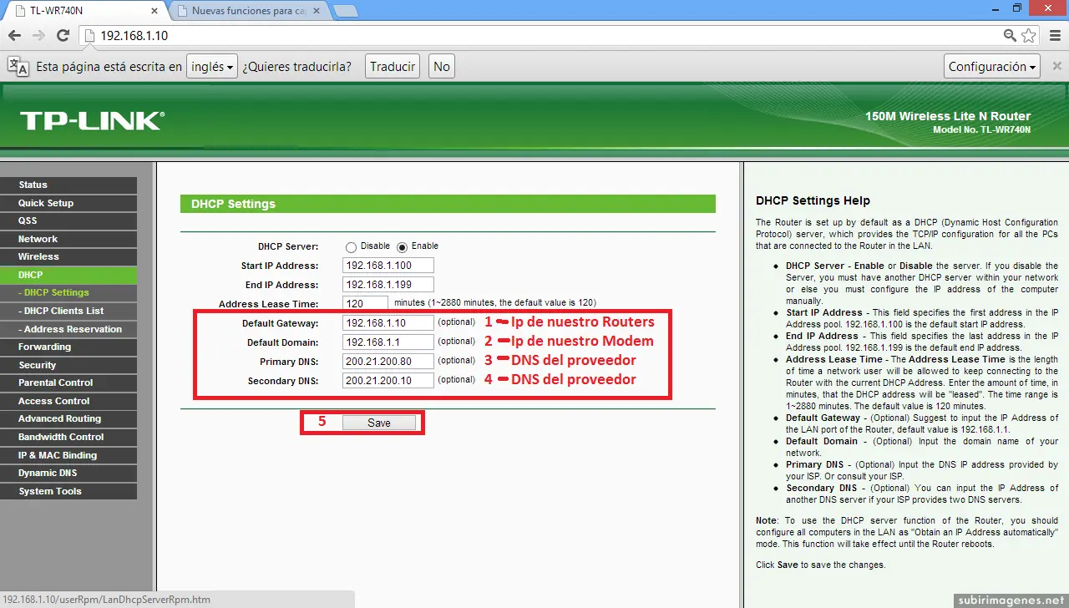Click the No button in translation bar

point(442,66)
